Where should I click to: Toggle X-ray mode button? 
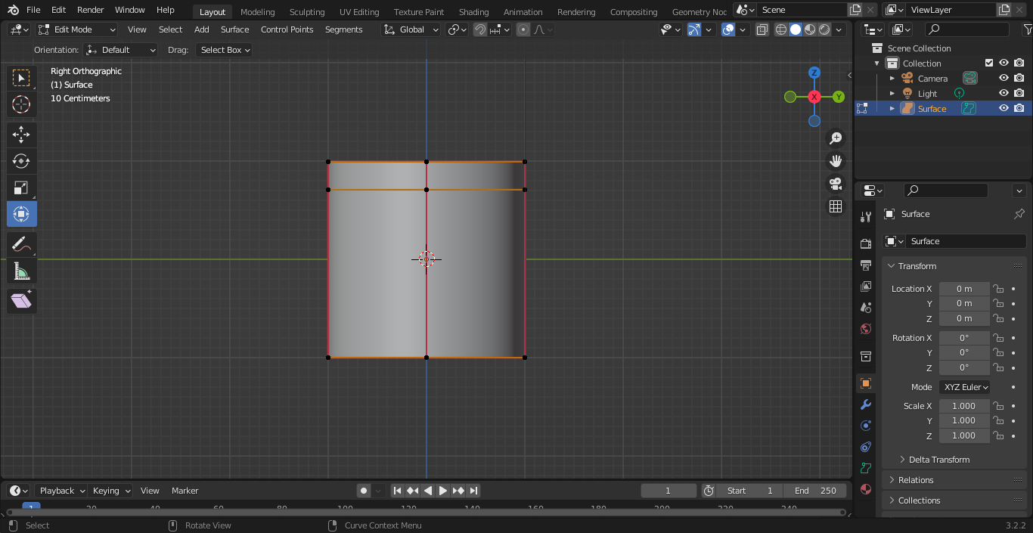click(762, 29)
